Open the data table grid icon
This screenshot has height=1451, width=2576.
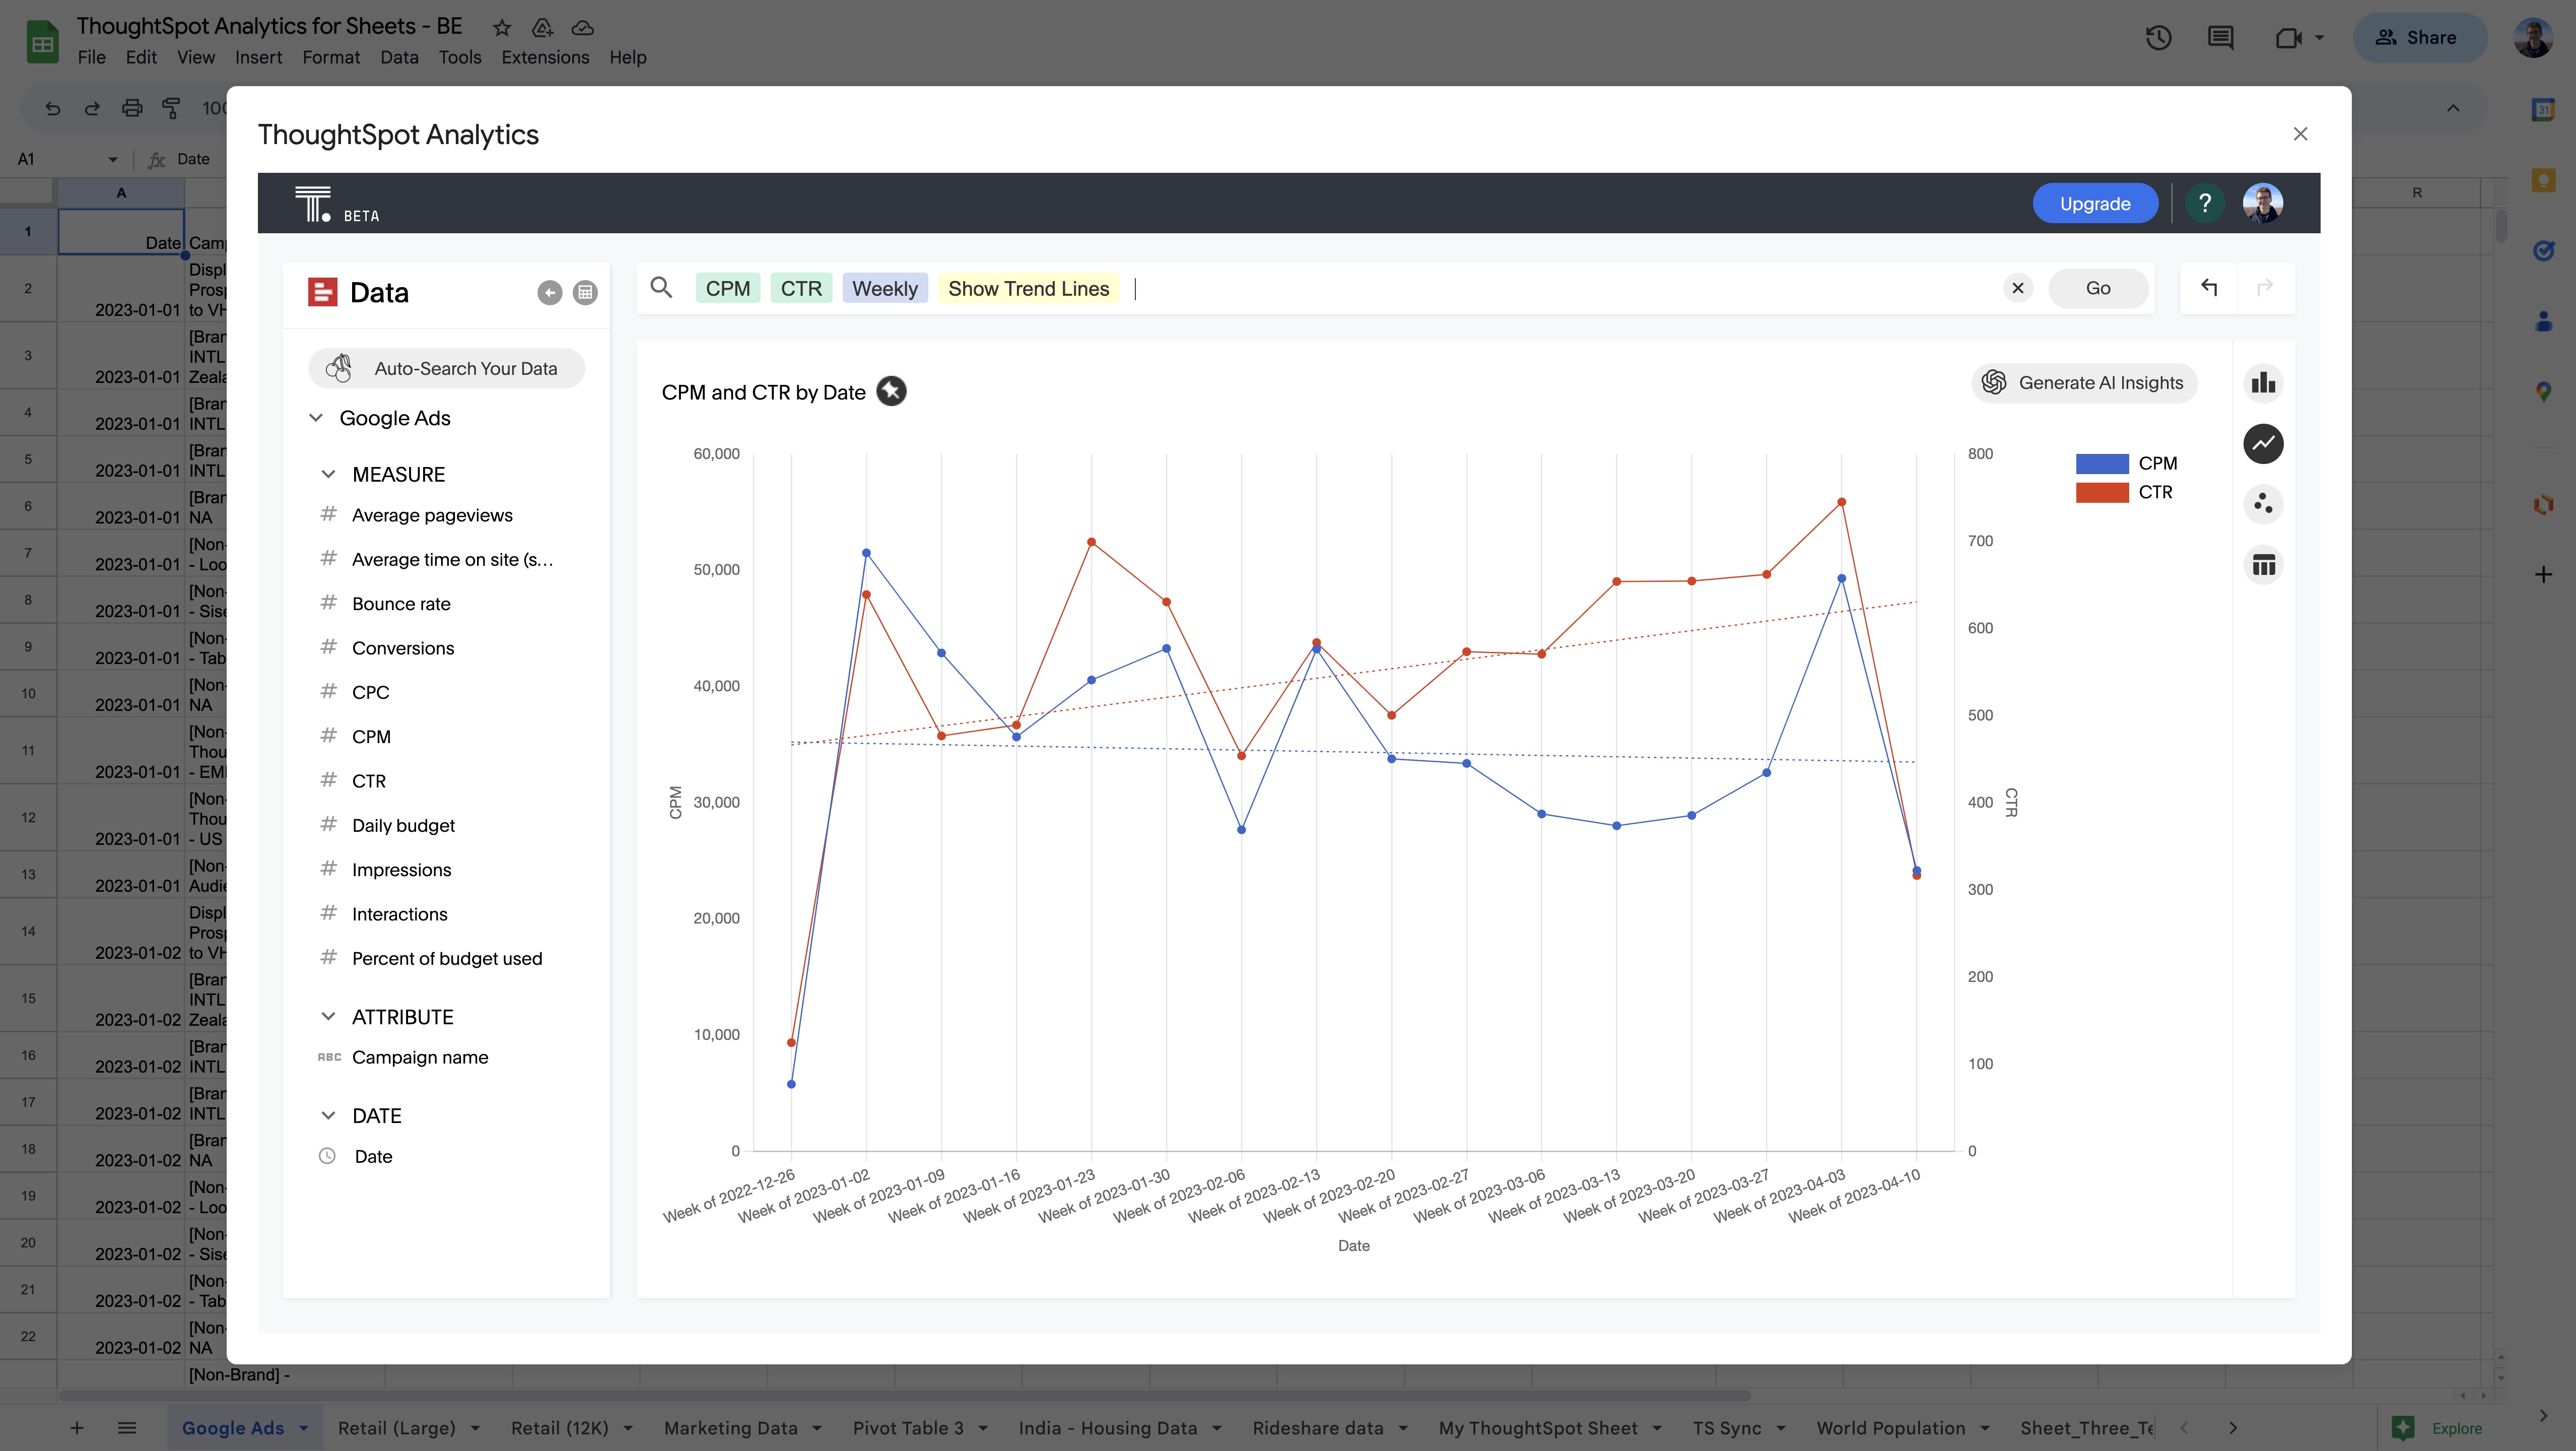pyautogui.click(x=585, y=293)
